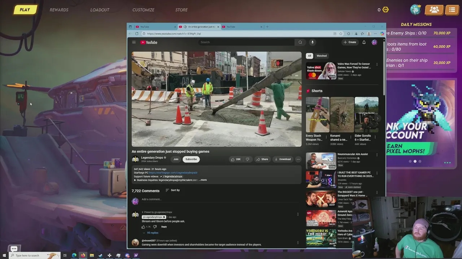
Task: Open the game's list menu icon
Action: coord(452,10)
